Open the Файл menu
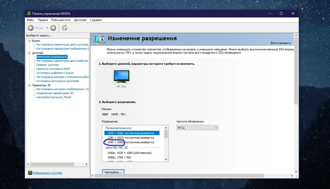Image resolution: width=330 pixels, height=189 pixels. tap(30, 20)
